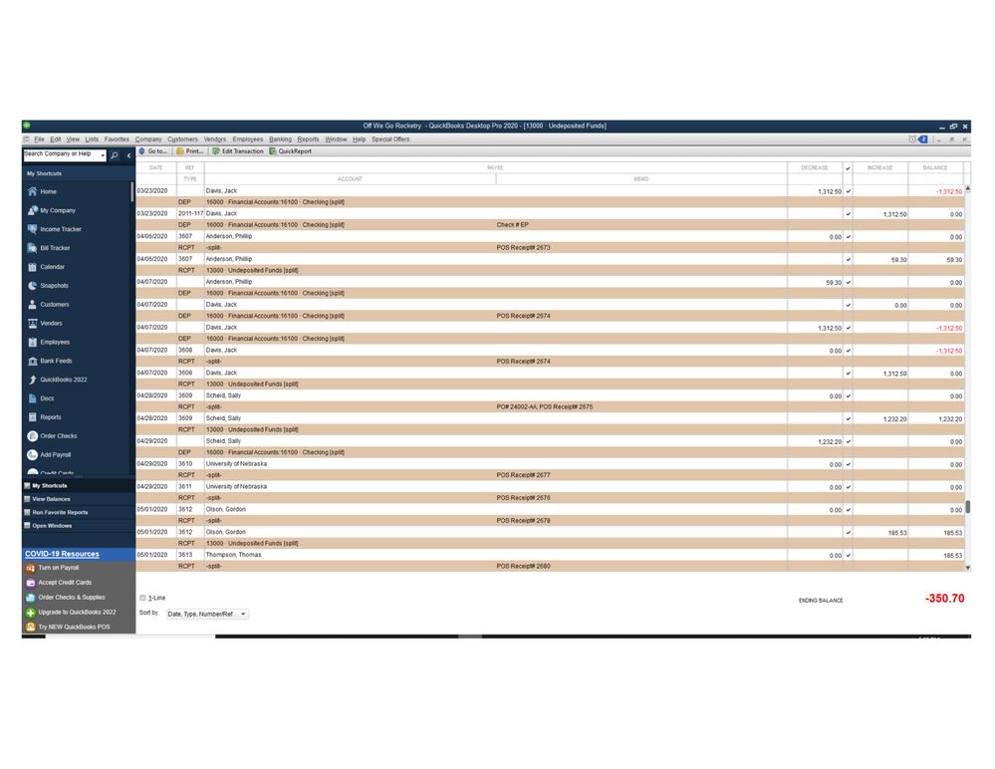
Task: Open the Vendors menu
Action: coord(215,139)
